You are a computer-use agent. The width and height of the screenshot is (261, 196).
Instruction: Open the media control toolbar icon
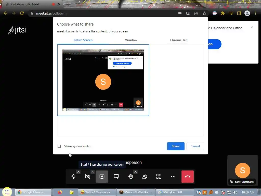pyautogui.click(x=231, y=13)
